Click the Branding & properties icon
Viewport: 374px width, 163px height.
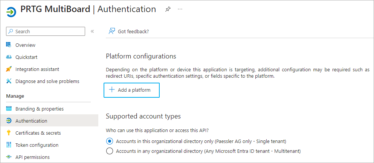(x=9, y=109)
